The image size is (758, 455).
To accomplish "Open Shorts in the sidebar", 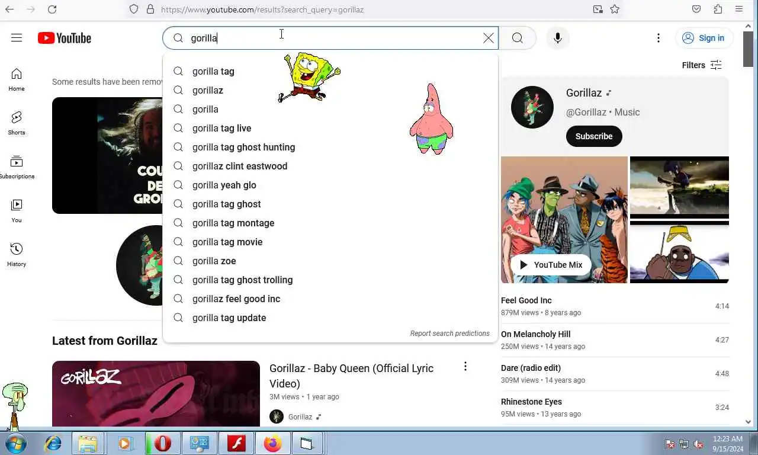I will (x=17, y=123).
